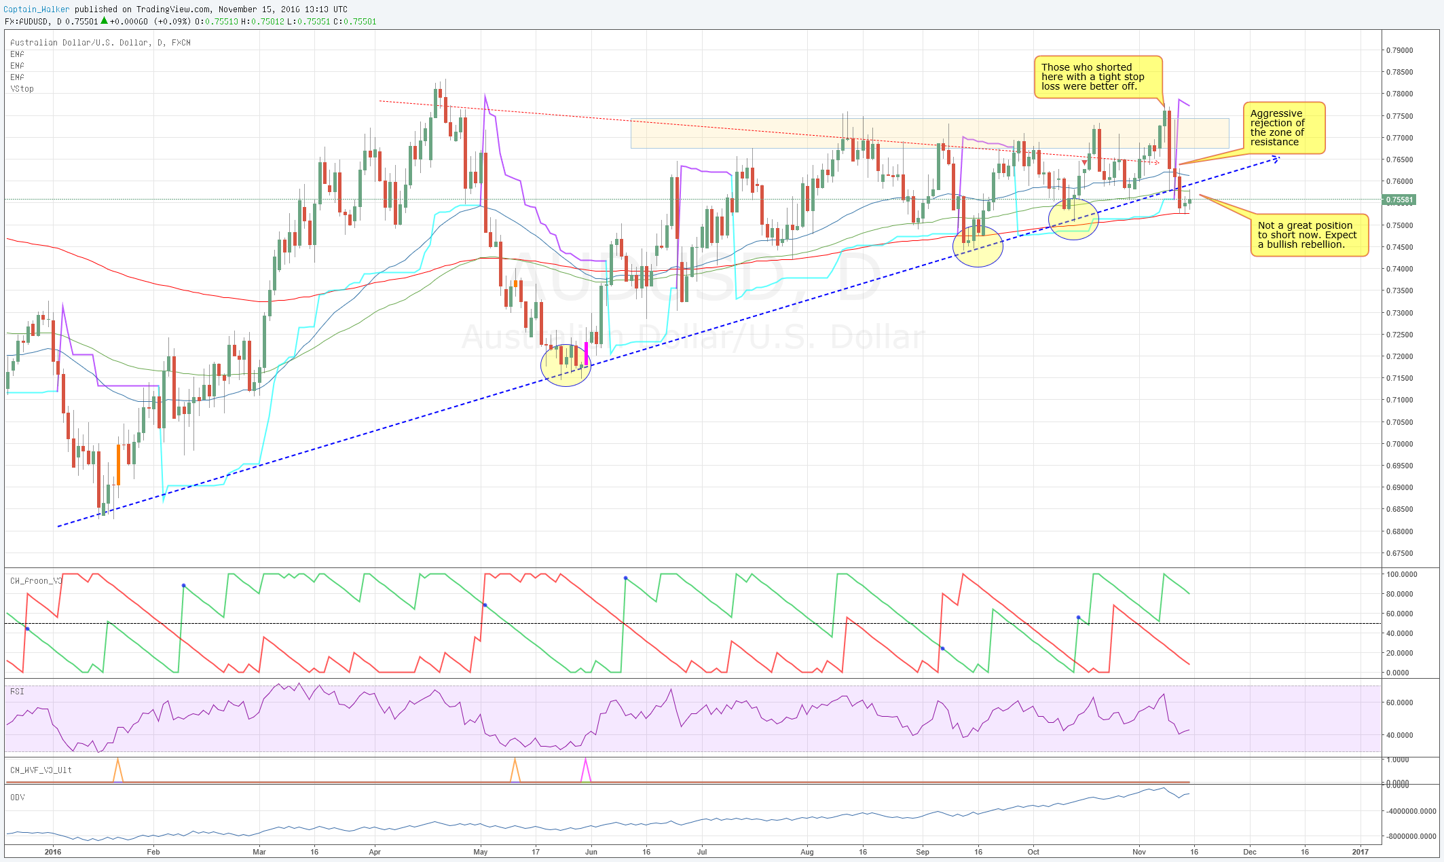
Task: Click the Captain_Walker author link
Action: coord(37,10)
